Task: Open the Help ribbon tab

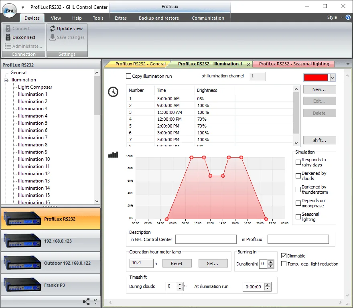Action: tap(77, 18)
